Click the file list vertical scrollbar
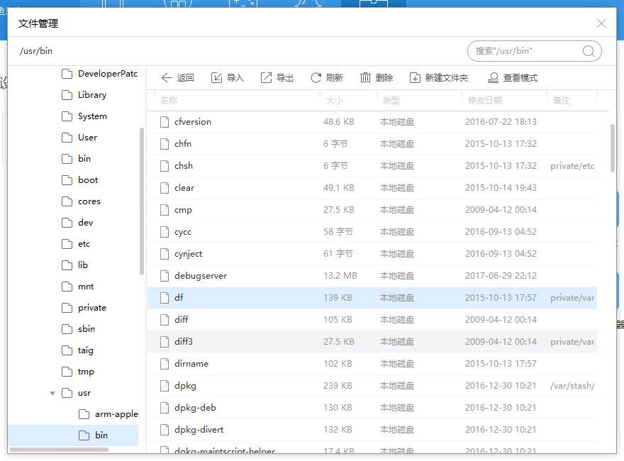Screen dimensions: 624x461 tap(613, 143)
